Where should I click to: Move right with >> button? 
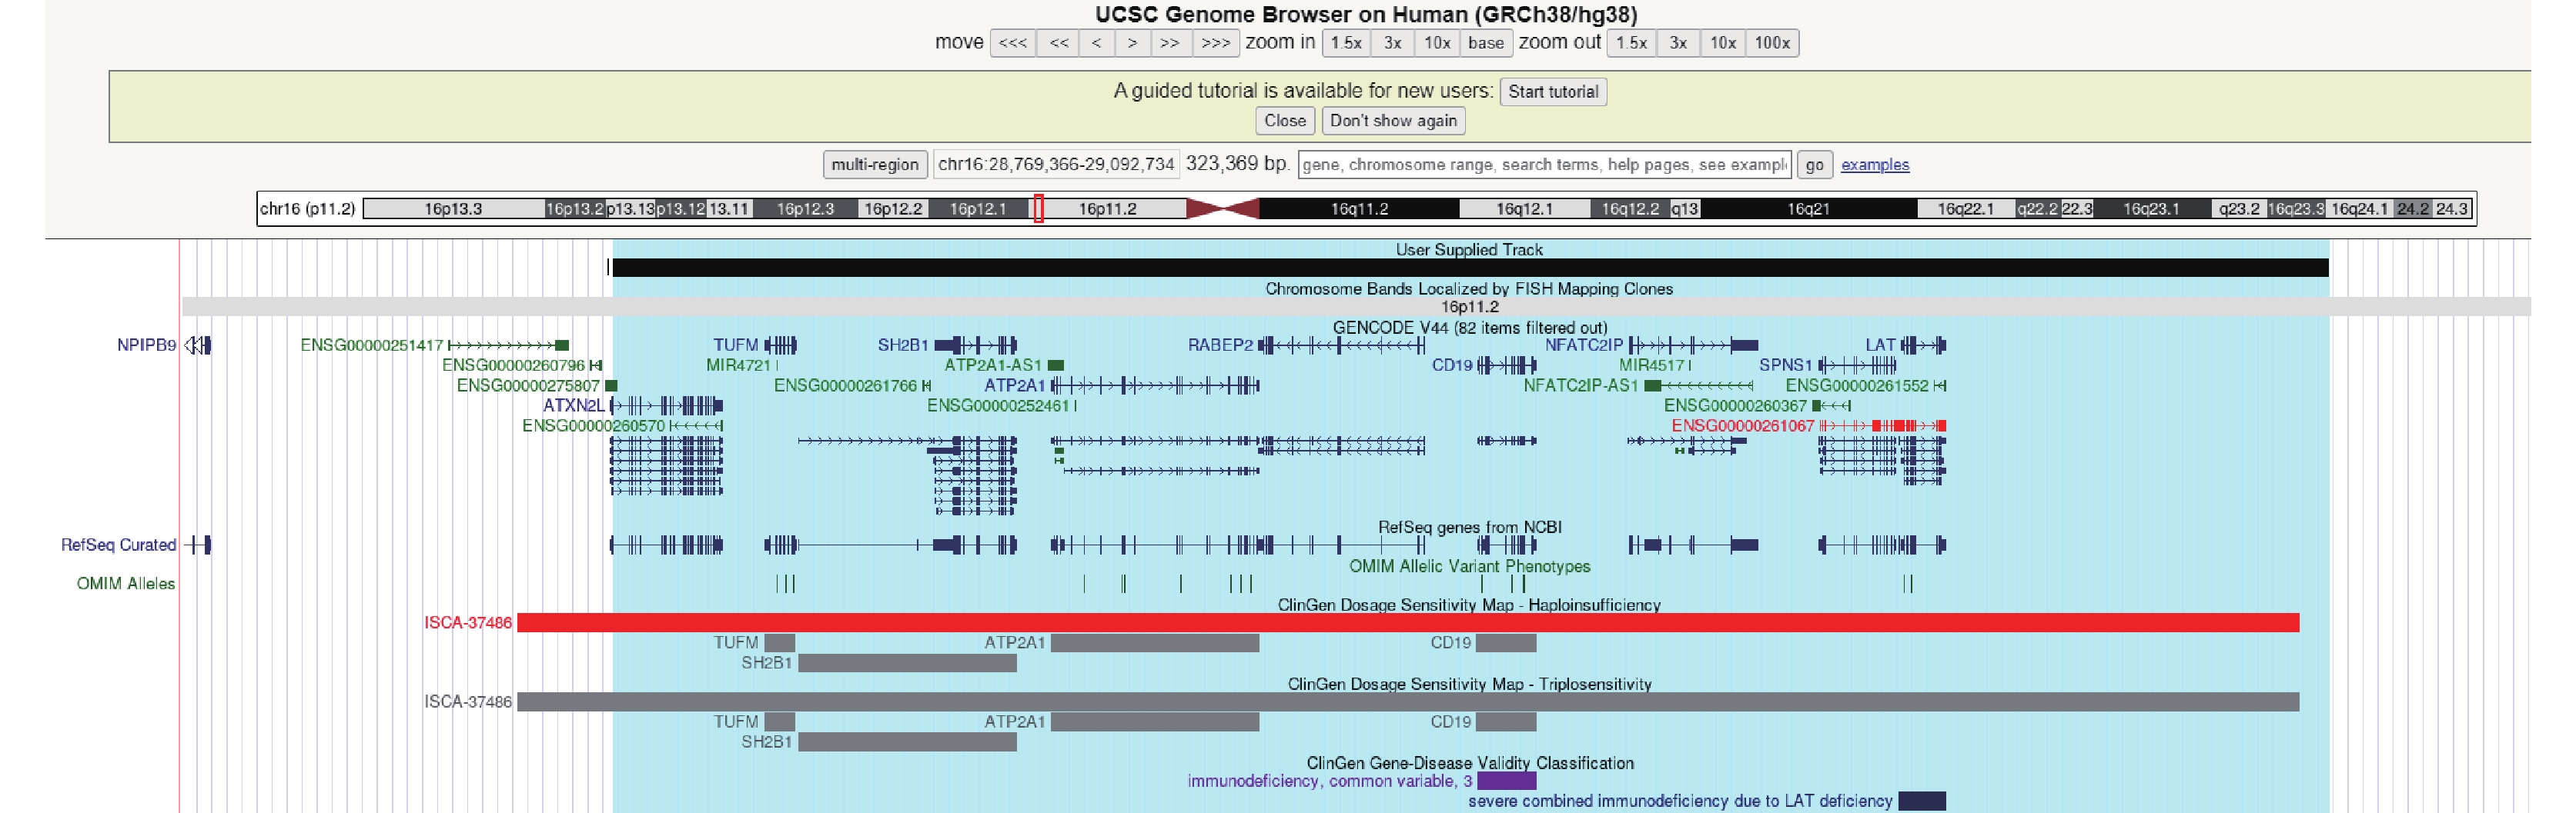1170,43
